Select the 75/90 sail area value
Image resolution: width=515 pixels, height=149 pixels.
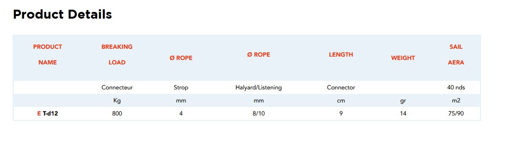(x=456, y=114)
